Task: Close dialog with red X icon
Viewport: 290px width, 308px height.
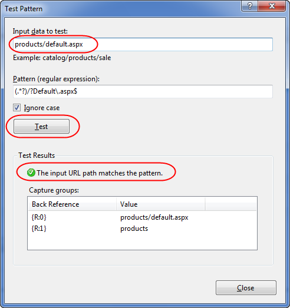Action: click(x=272, y=6)
